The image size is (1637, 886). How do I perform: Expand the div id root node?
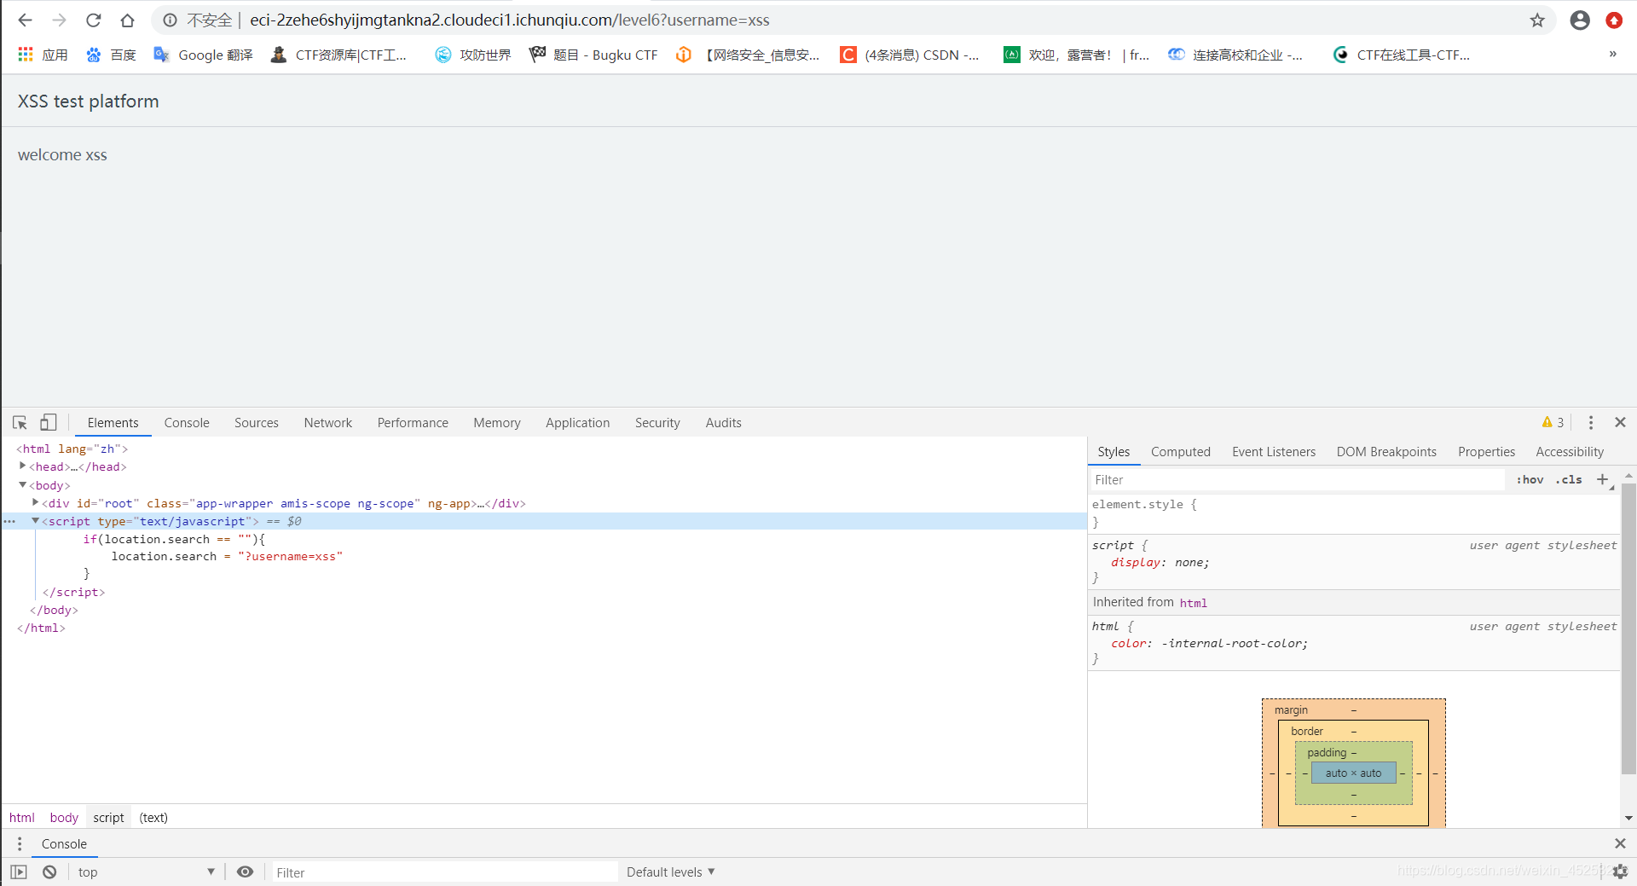click(x=35, y=502)
